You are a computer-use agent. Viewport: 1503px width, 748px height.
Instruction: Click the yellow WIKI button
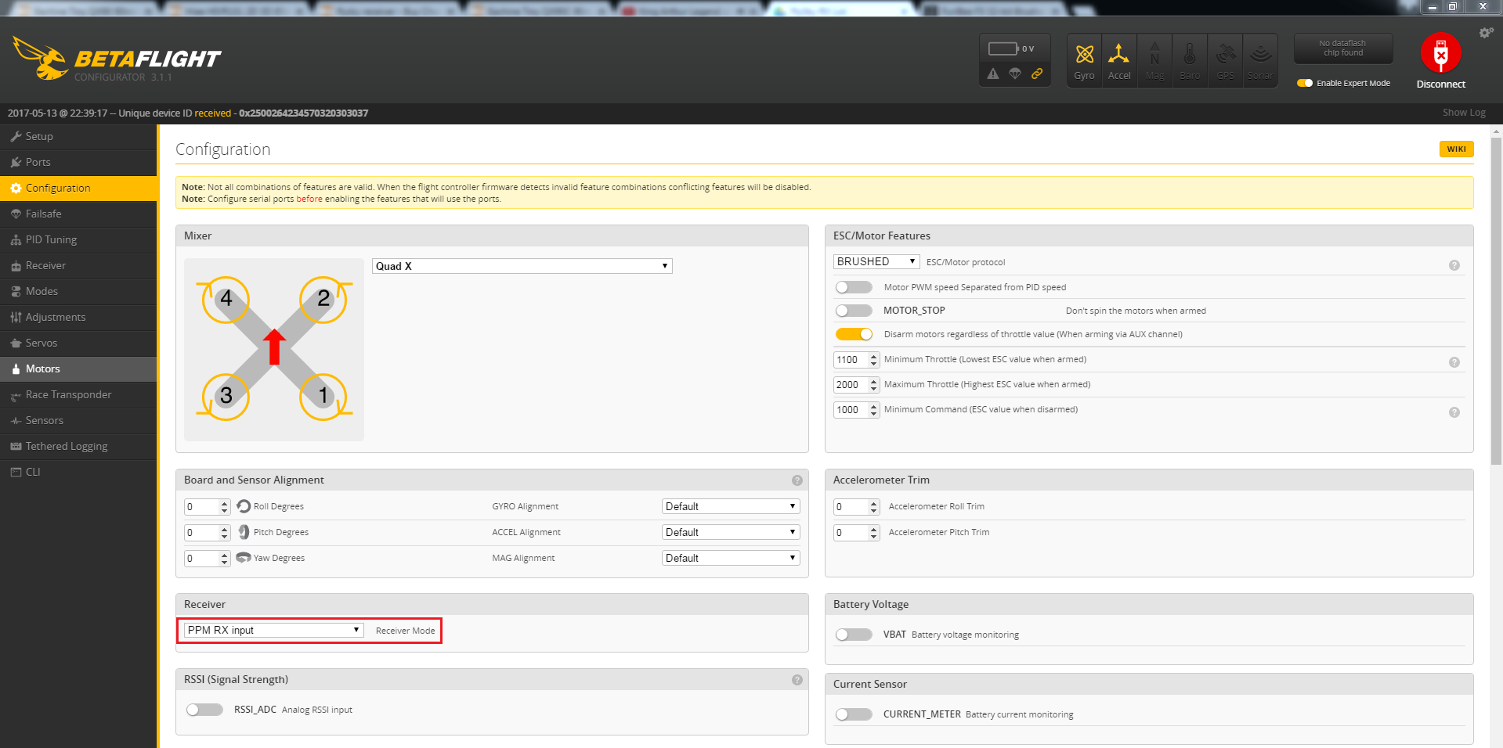pyautogui.click(x=1456, y=149)
